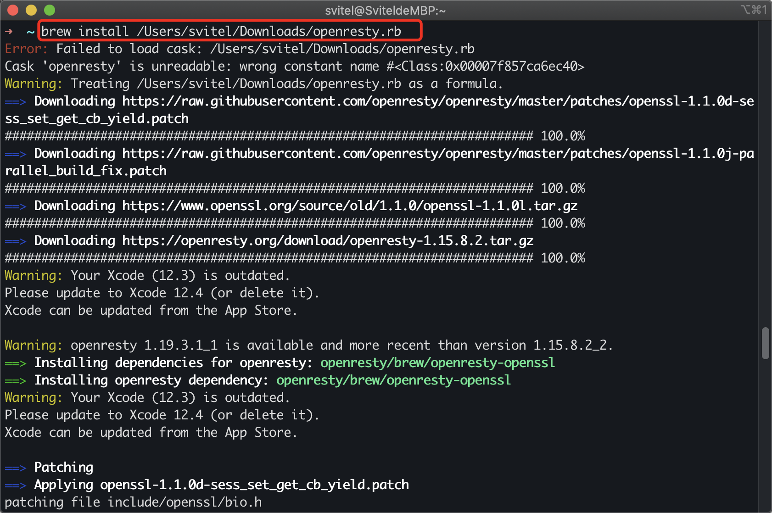Click the red prompt arrow icon
772x513 pixels.
click(x=9, y=31)
